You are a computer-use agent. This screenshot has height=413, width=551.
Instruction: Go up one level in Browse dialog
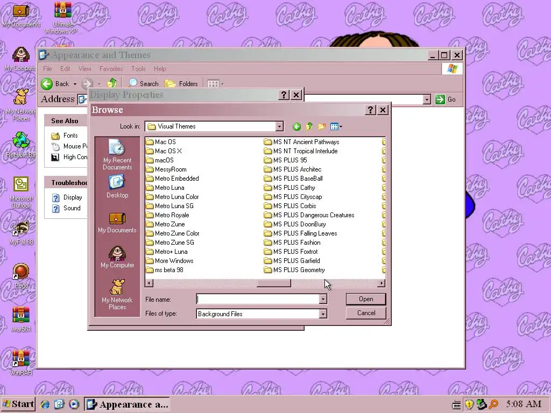(309, 126)
